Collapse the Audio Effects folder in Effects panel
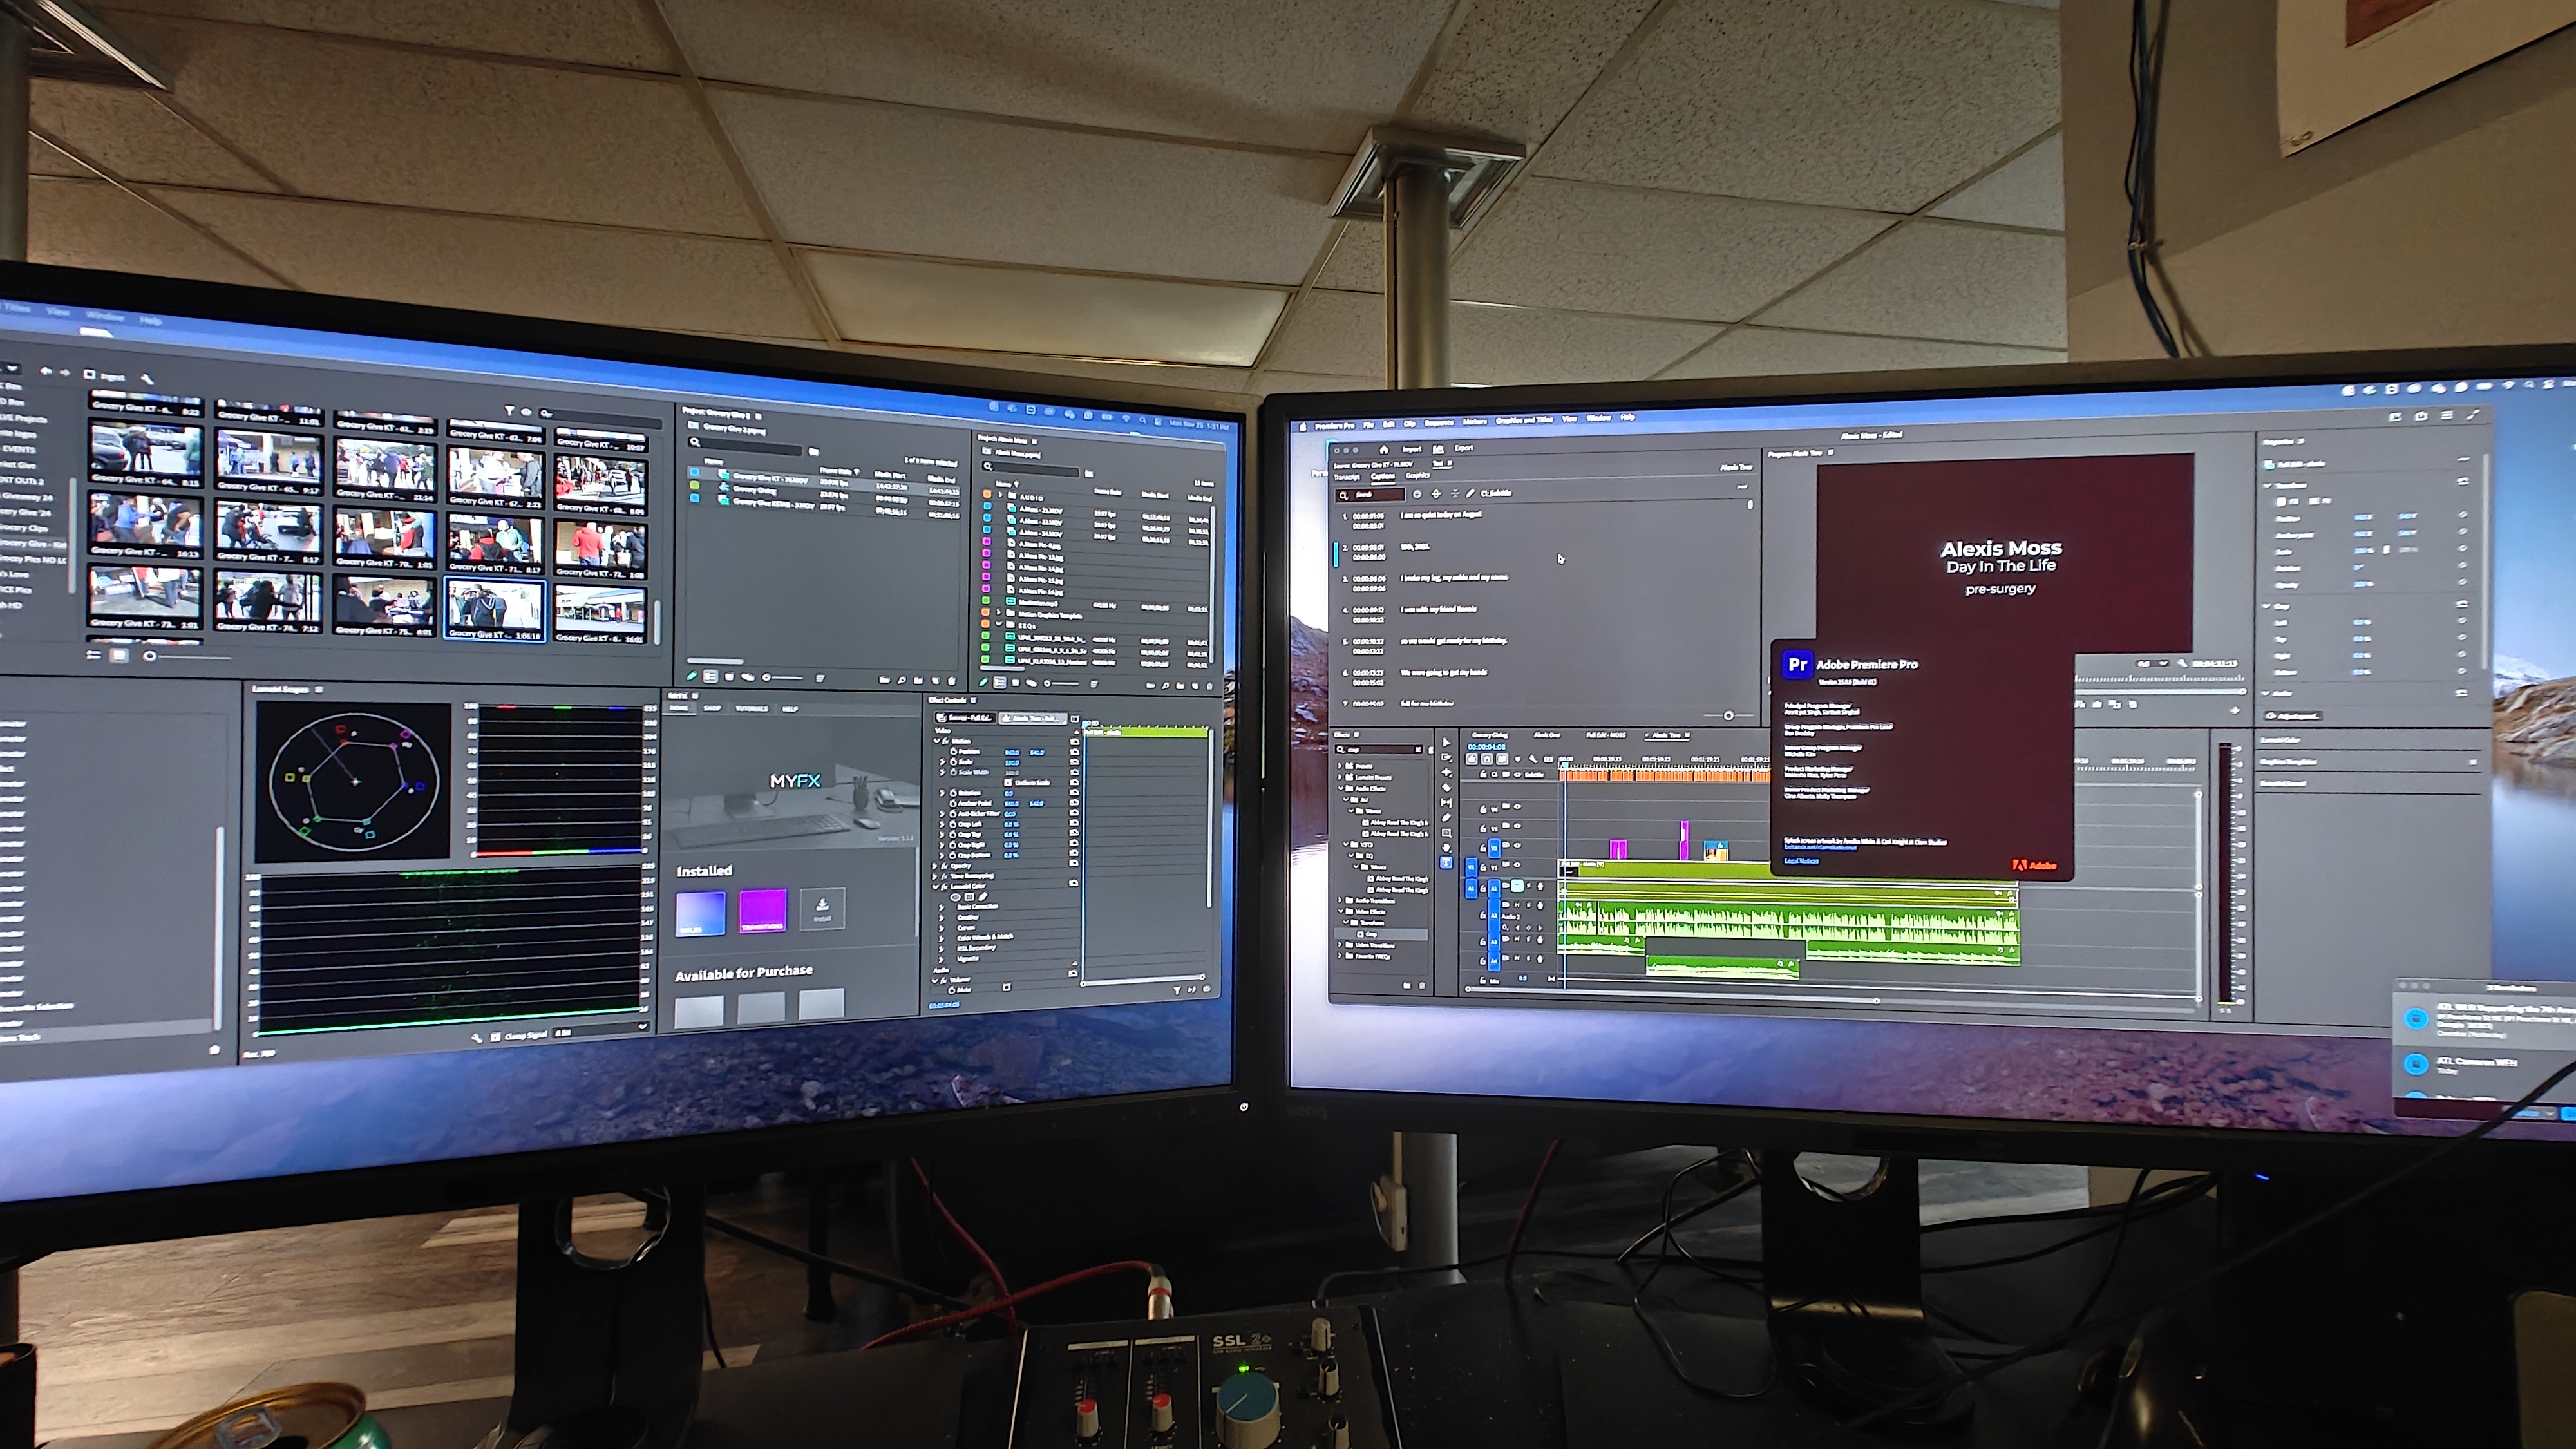 pos(1340,788)
